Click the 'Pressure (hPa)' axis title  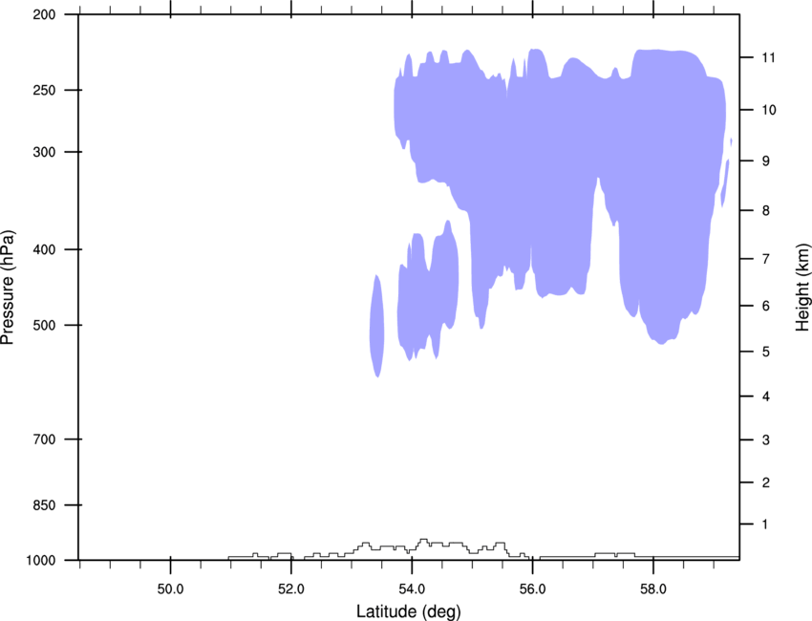tap(8, 288)
